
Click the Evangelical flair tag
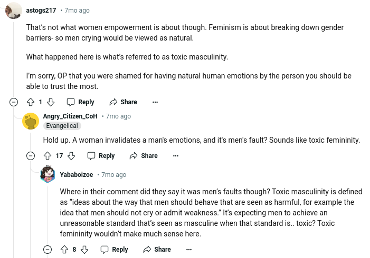point(62,126)
